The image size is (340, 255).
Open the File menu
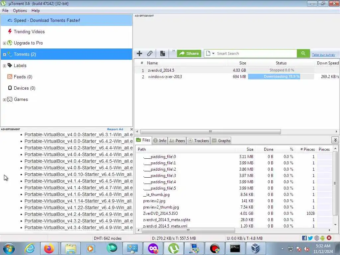click(x=5, y=11)
